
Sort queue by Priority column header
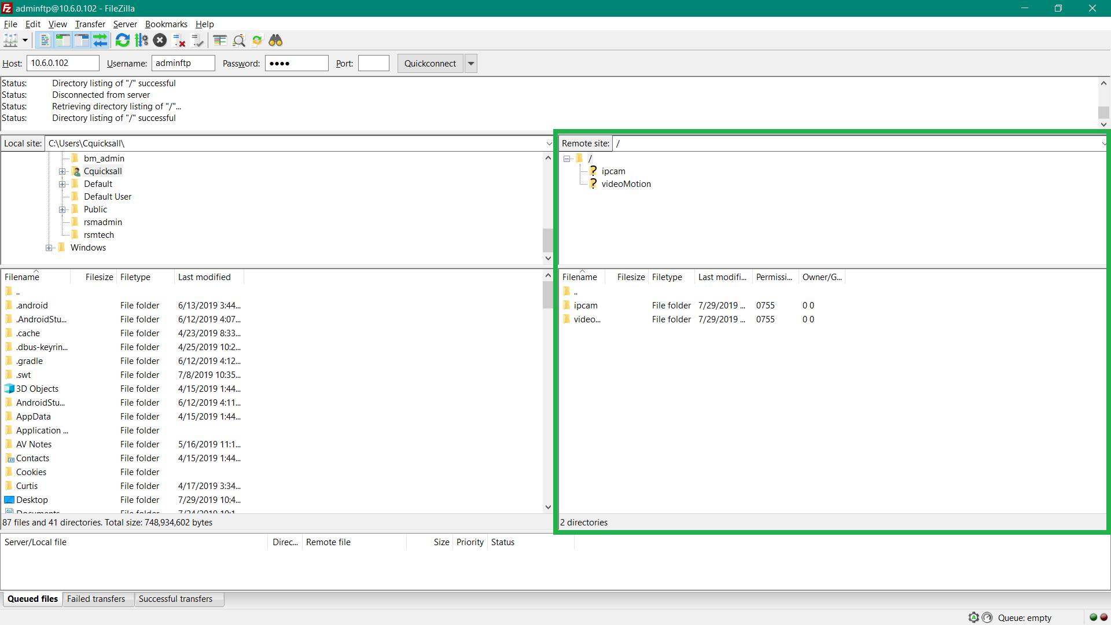[470, 542]
